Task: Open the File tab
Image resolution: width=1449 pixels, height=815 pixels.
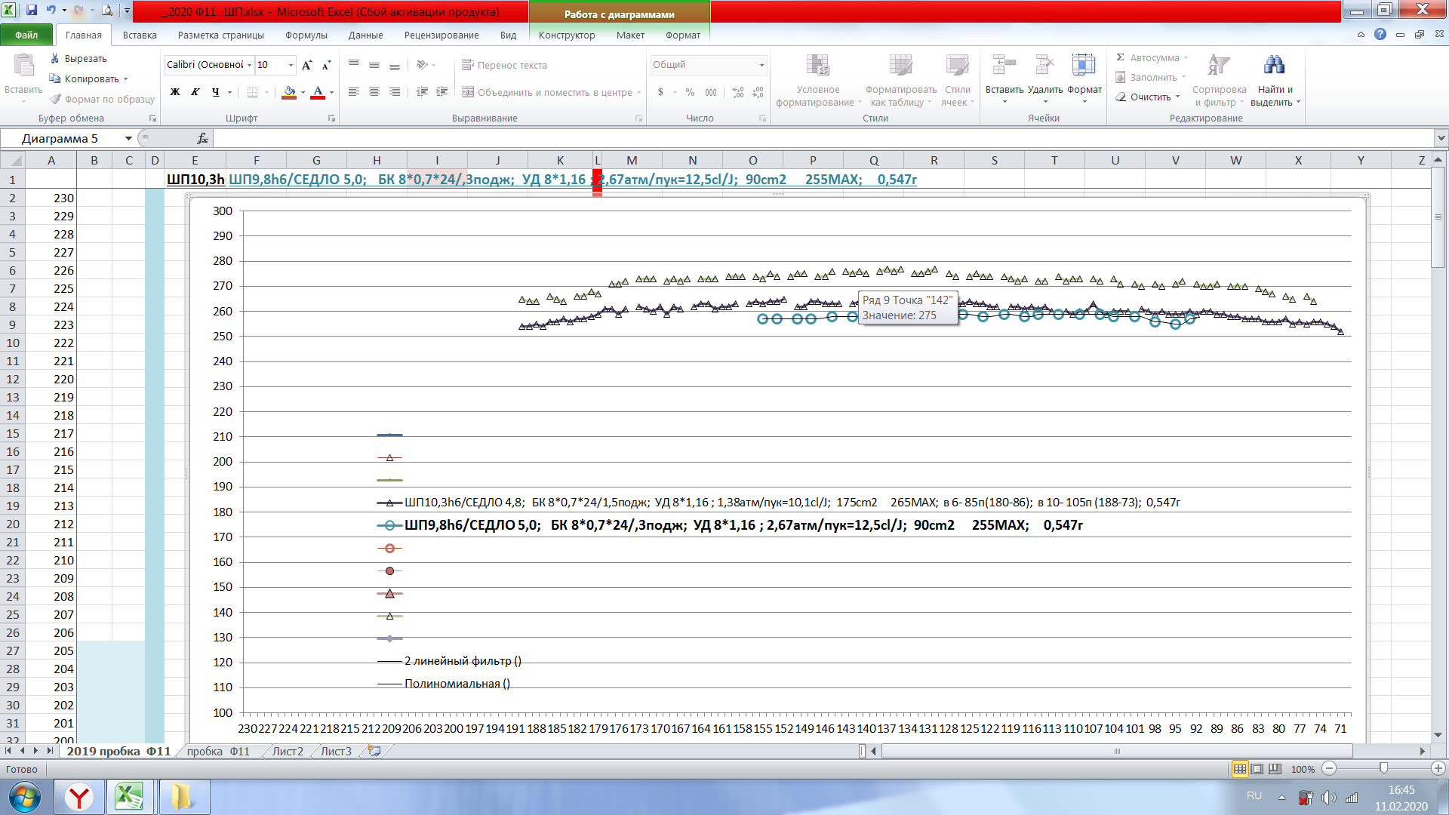Action: coord(26,35)
